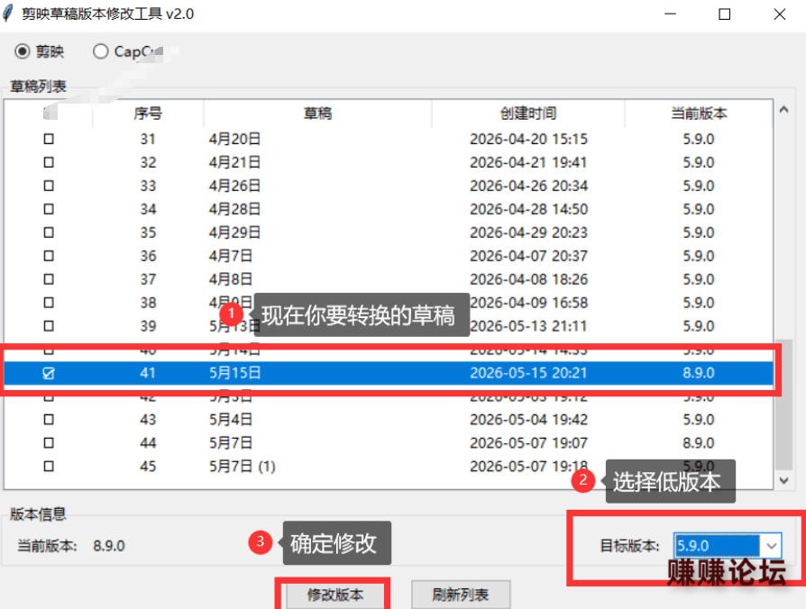The height and width of the screenshot is (609, 806).
Task: Click creation time 2026-05-07 19:07
Action: point(528,442)
